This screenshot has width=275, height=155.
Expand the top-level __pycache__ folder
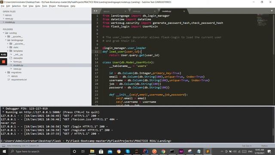coord(6,37)
